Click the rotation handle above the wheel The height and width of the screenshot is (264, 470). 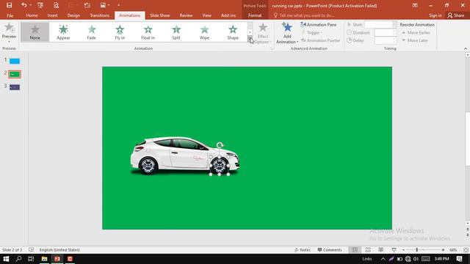pyautogui.click(x=220, y=145)
